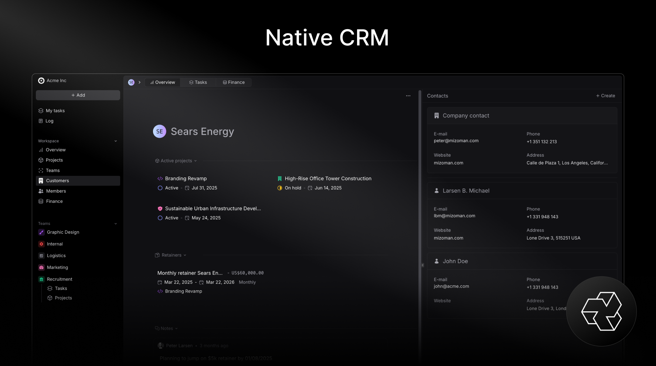Click the My tasks stack icon
656x366 pixels.
pyautogui.click(x=41, y=111)
